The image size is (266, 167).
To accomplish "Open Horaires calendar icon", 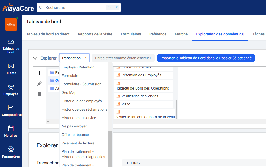I will pyautogui.click(x=11, y=128).
